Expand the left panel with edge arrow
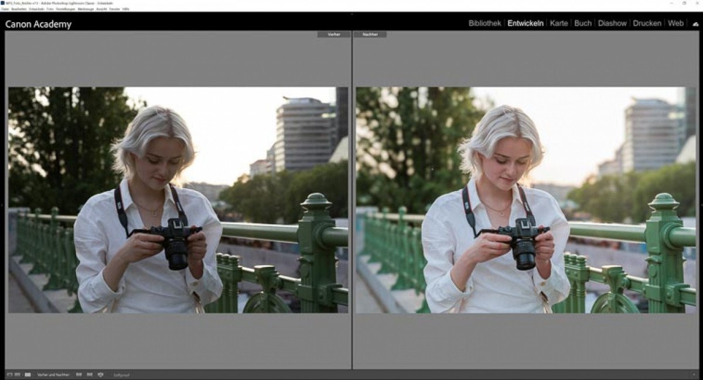Viewport: 703px width, 380px height. pos(2,204)
